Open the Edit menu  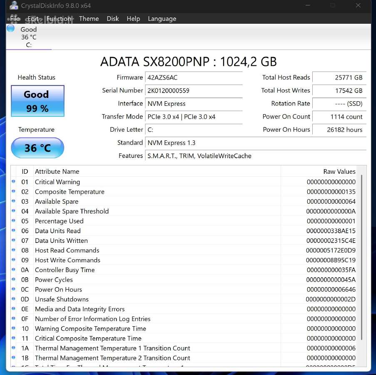[33, 18]
